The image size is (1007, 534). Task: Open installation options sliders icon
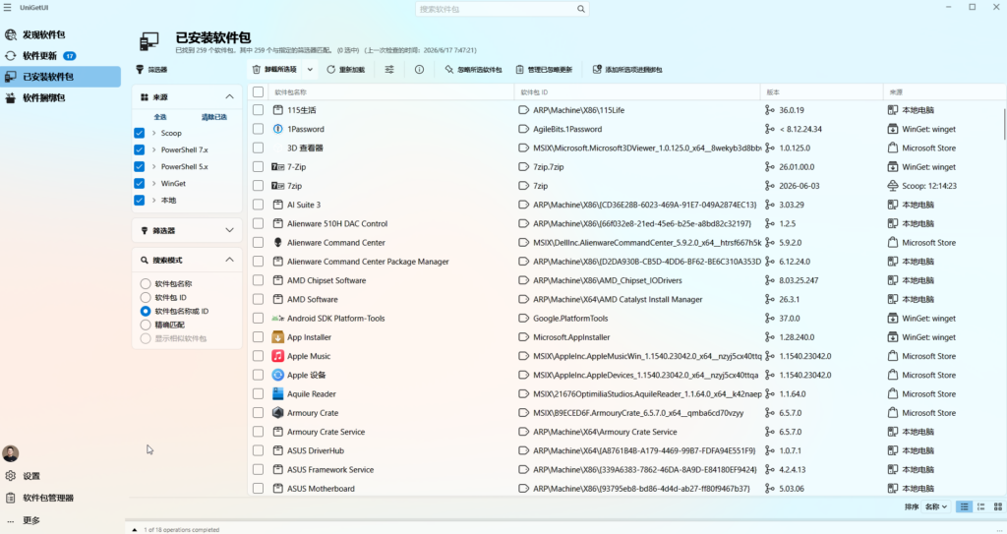tap(389, 70)
